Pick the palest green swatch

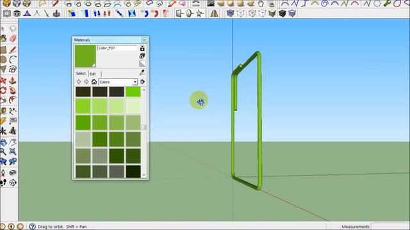tap(133, 106)
